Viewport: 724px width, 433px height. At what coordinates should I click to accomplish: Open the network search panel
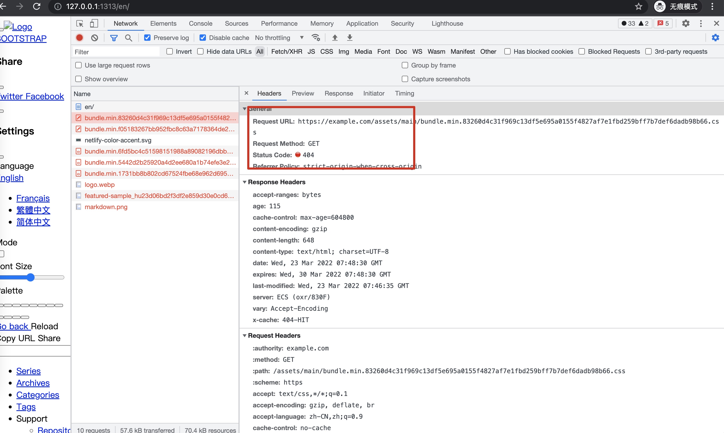tap(129, 38)
